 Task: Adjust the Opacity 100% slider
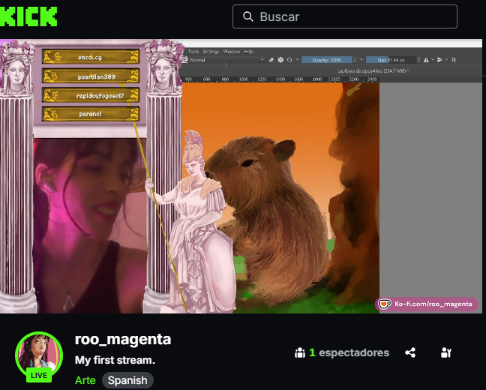327,60
